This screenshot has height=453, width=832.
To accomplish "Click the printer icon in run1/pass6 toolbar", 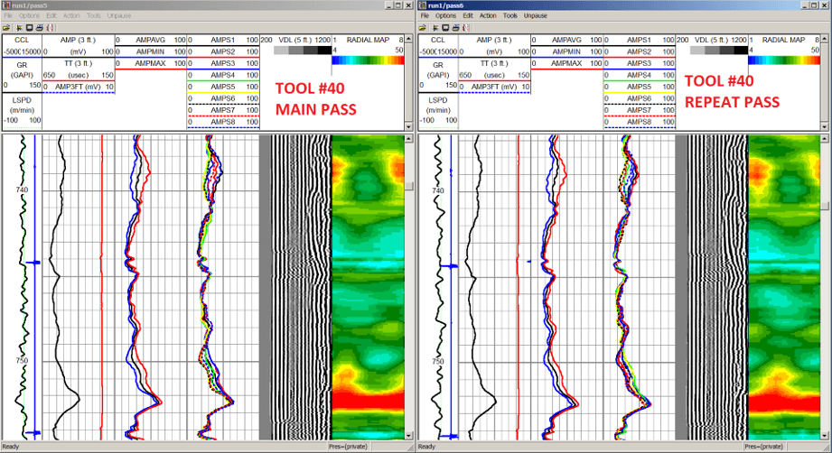I will (x=455, y=28).
